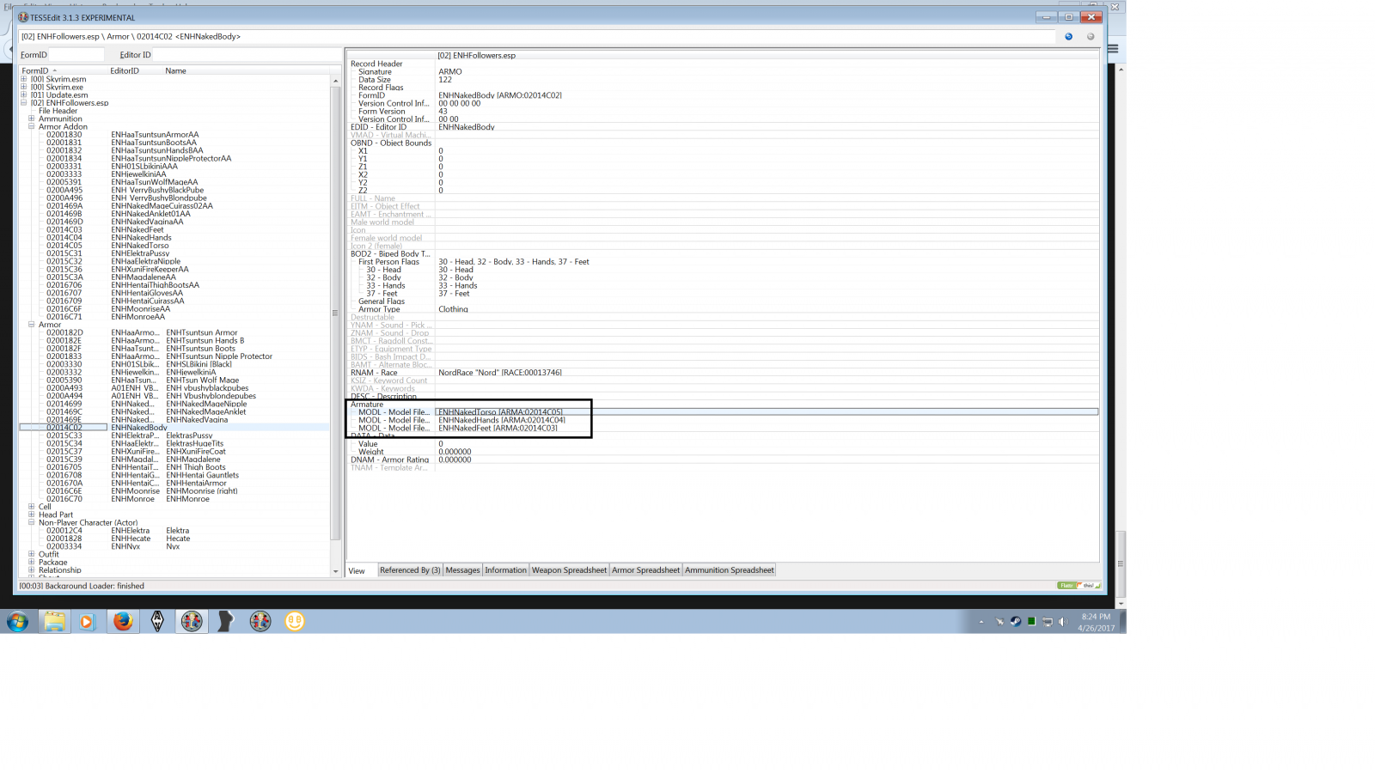Launch Windows Media Player from taskbar
Screen dimensions: 1375x773
pos(86,621)
